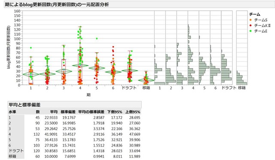This screenshot has height=160, width=275.
Task: Click the mean value 10.0000
Action: point(51,157)
